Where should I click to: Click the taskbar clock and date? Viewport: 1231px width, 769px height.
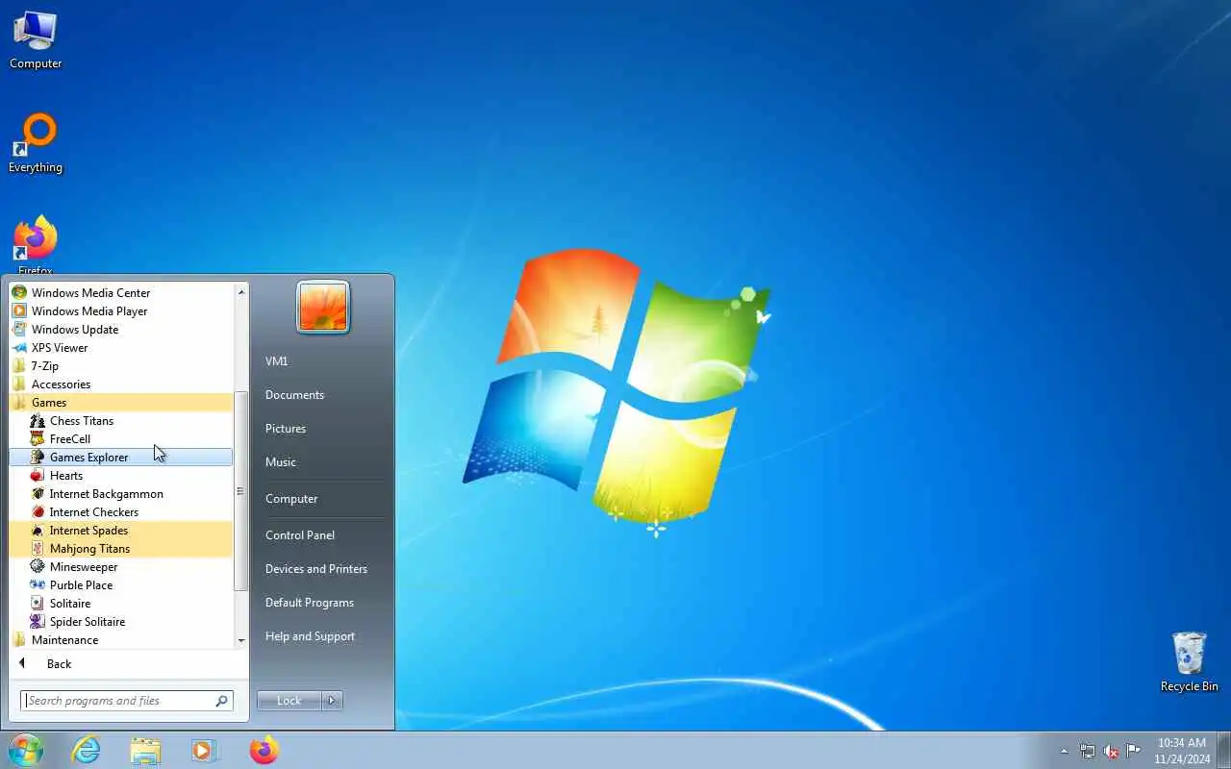point(1181,751)
